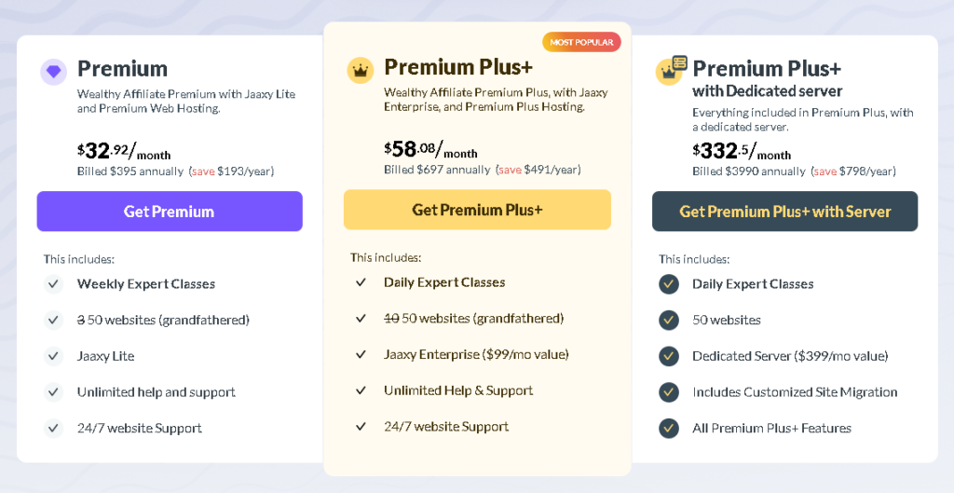Screen dimensions: 954x493
Task: Click checkmark beside Jaaxy Lite
Action: (x=53, y=356)
